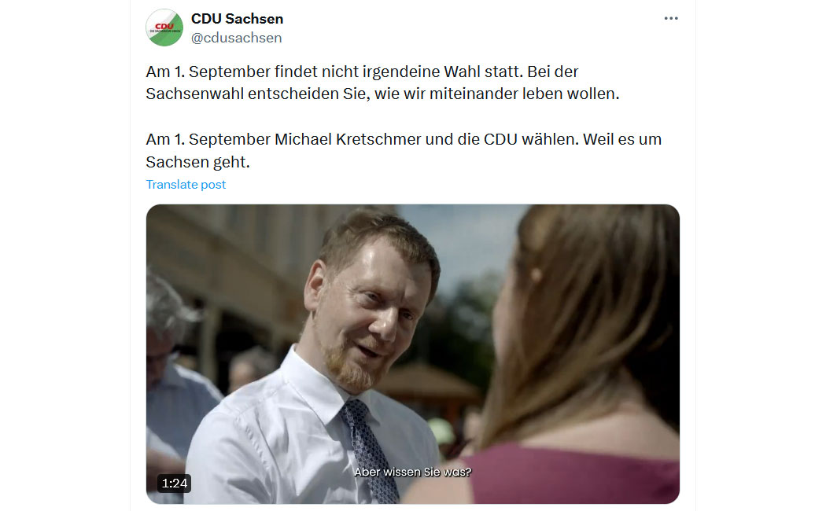Click the subtitle 'Aber wissen Sie was?'
Viewport: 826px width, 511px height.
[x=412, y=472]
